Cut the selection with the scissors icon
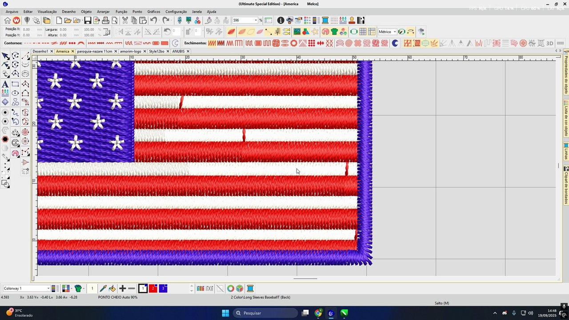This screenshot has width=569, height=320. coord(125,20)
